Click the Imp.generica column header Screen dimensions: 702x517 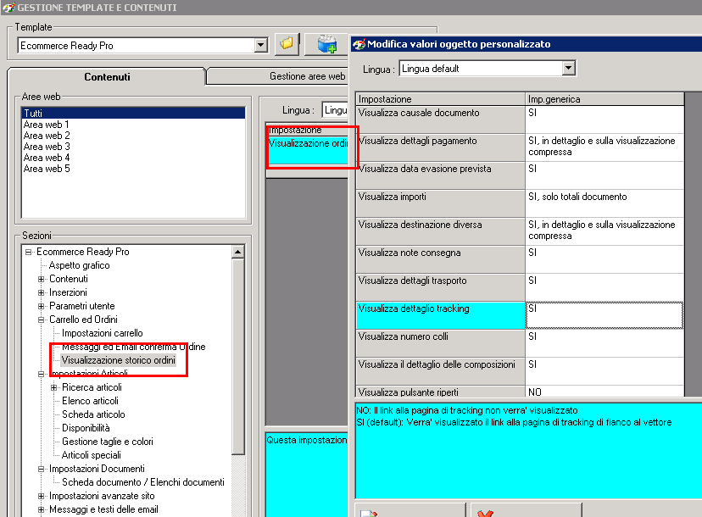click(x=604, y=99)
